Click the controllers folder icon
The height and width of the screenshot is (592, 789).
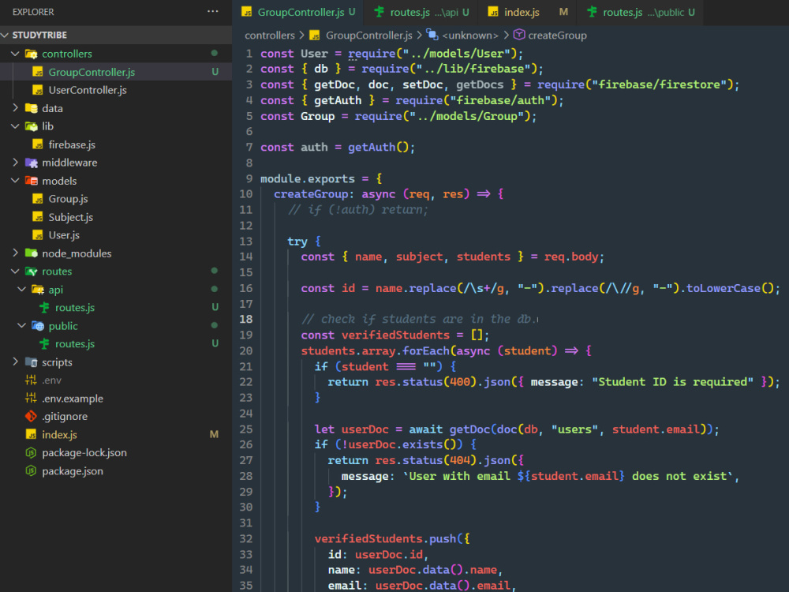pyautogui.click(x=32, y=54)
